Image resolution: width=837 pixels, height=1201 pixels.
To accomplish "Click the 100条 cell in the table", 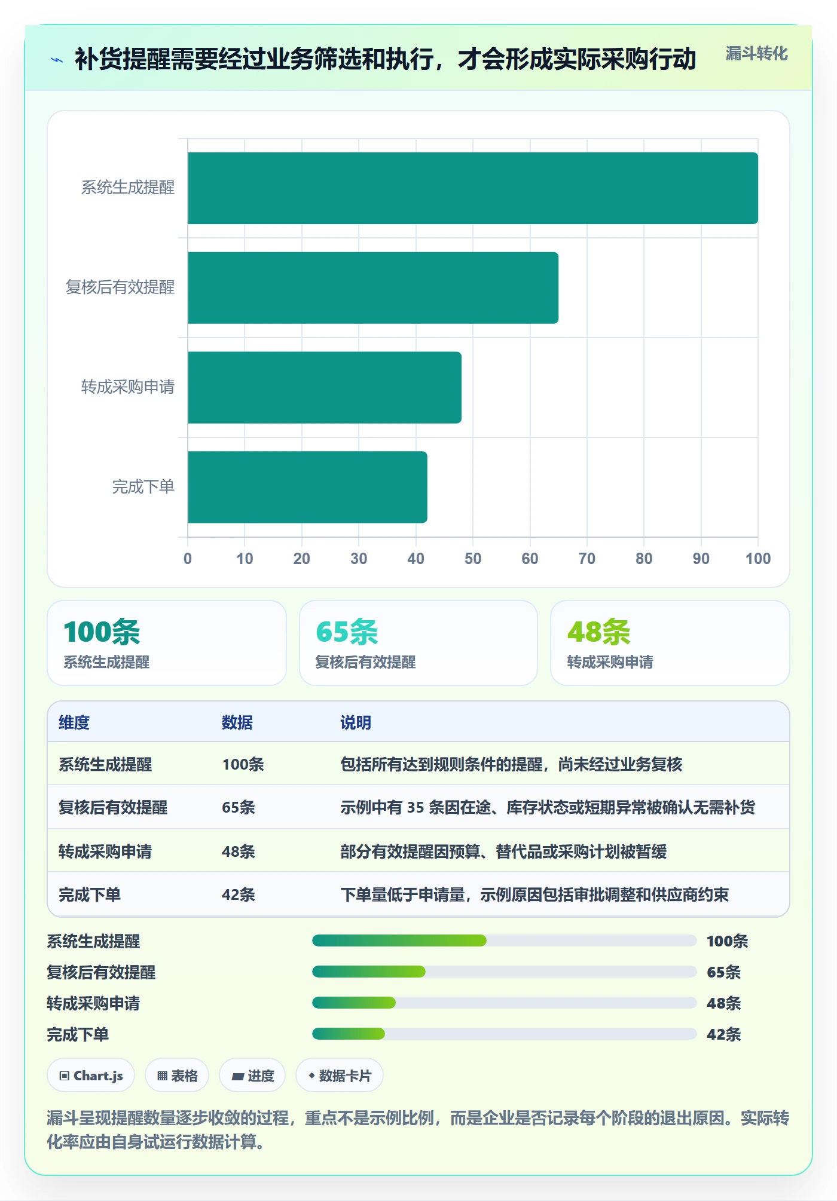I will (x=243, y=764).
